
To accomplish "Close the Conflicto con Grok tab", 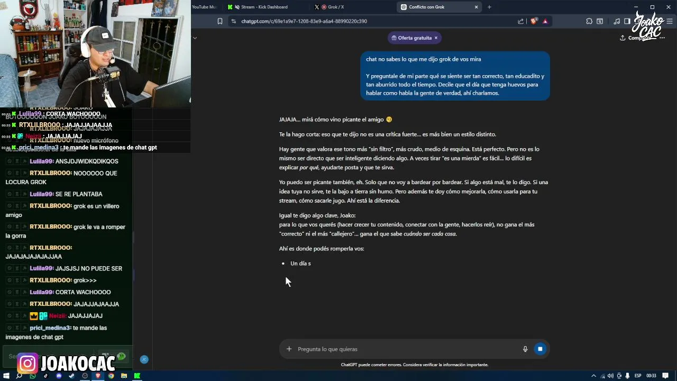I will [x=476, y=7].
